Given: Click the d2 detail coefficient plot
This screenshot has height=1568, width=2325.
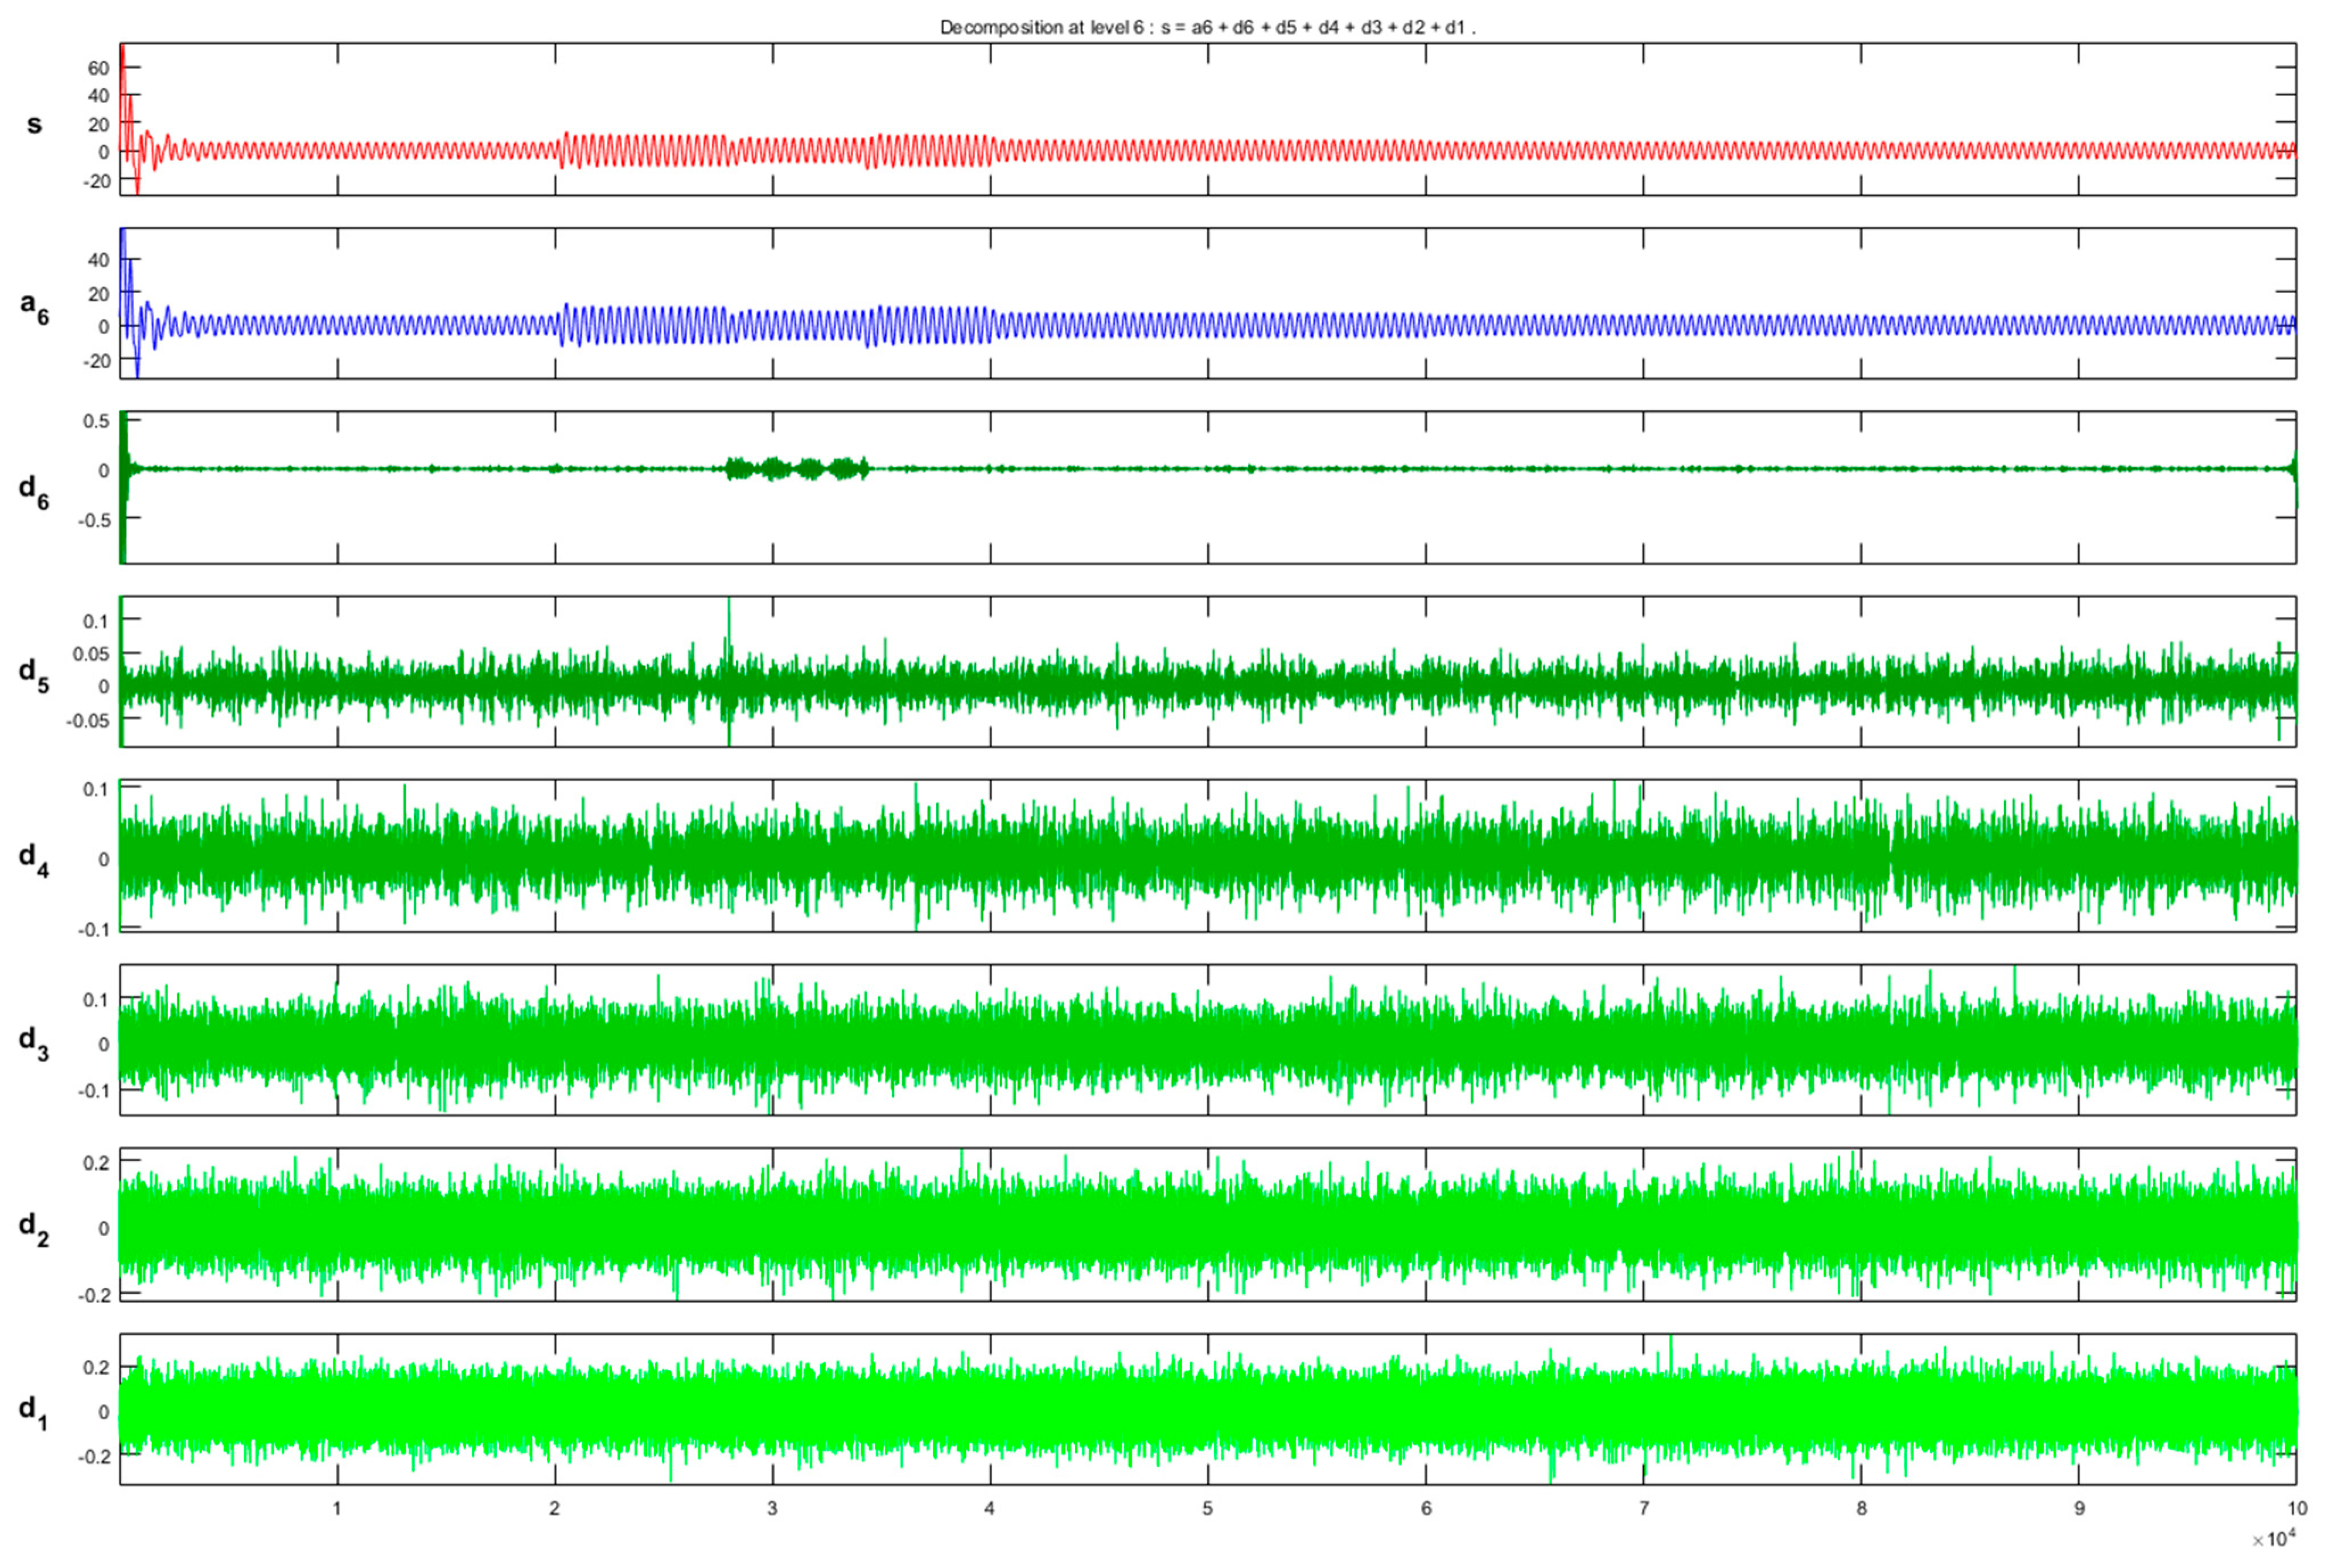Looking at the screenshot, I should [1208, 1225].
